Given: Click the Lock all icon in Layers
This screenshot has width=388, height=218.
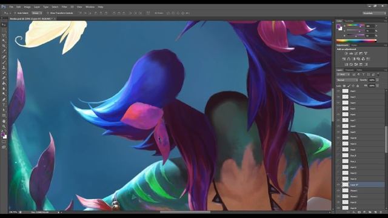Looking at the screenshot, I should coord(358,86).
